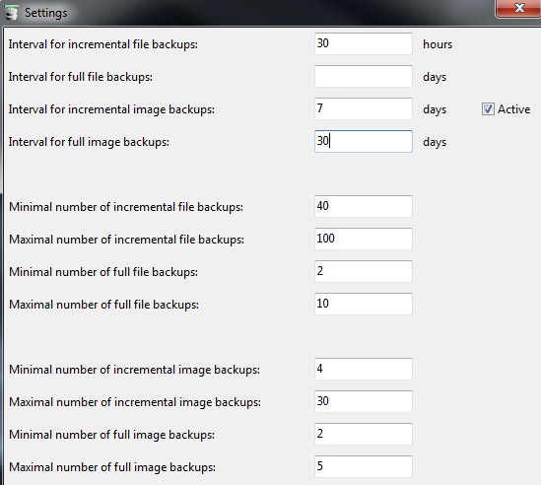
Task: Click 'days' label beside full image backups
Action: (x=435, y=142)
